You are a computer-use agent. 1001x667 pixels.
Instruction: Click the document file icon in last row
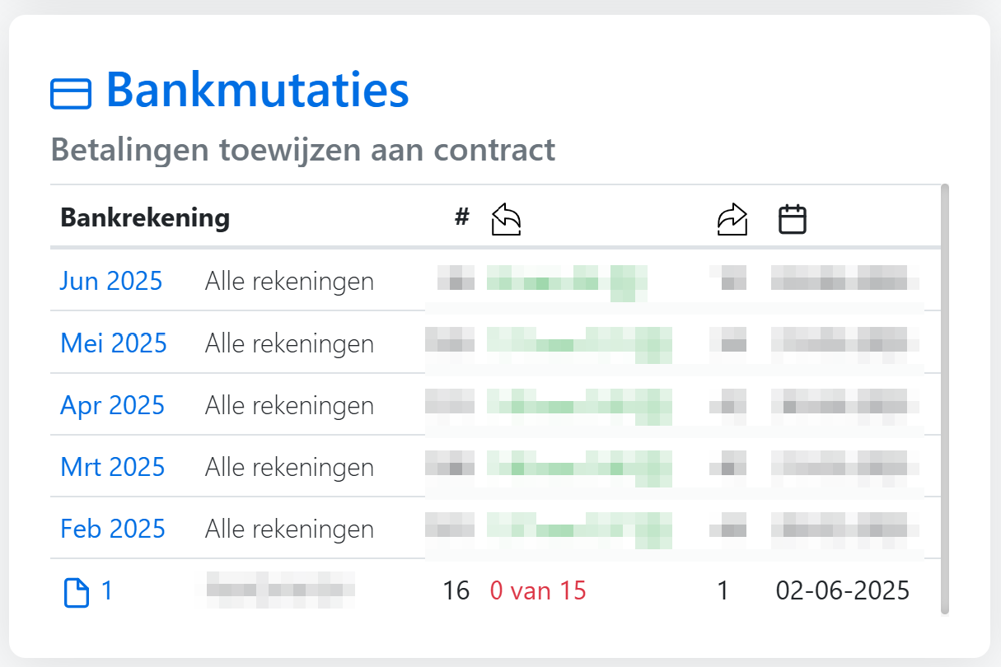coord(76,592)
